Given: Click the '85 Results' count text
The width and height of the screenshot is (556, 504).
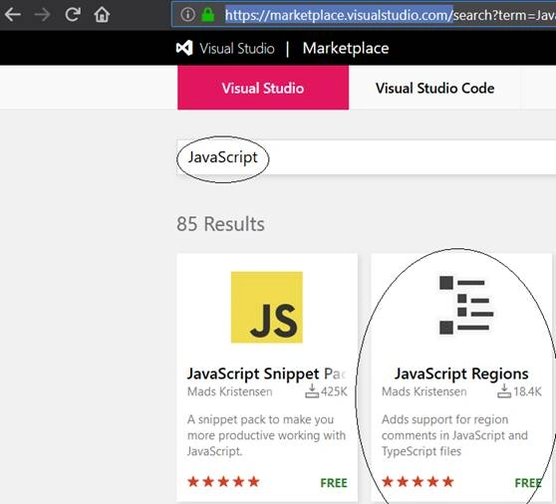Looking at the screenshot, I should pyautogui.click(x=220, y=224).
